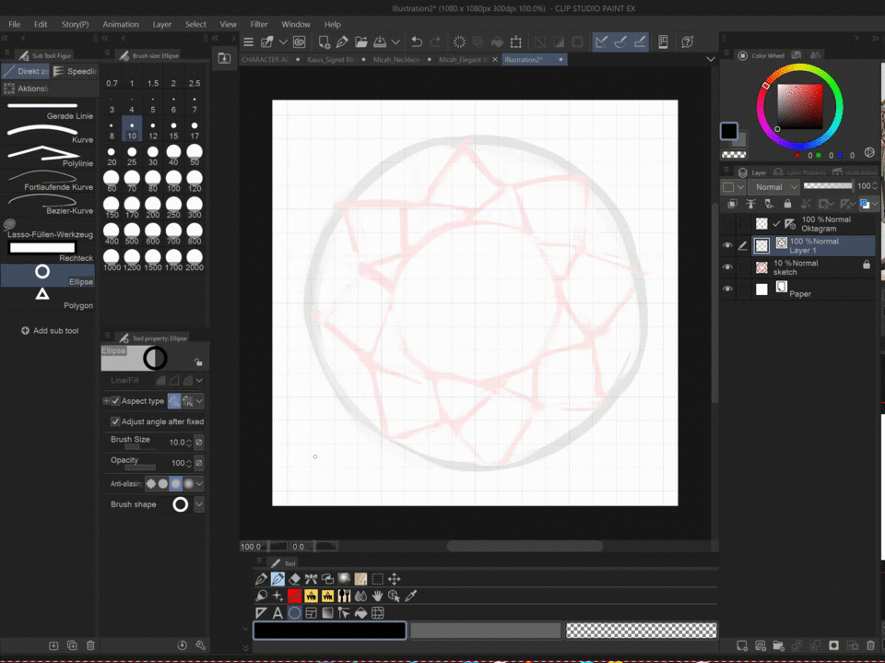Screen dimensions: 885x663
Task: Select the Eraser tool in Tool palette
Action: coord(295,579)
